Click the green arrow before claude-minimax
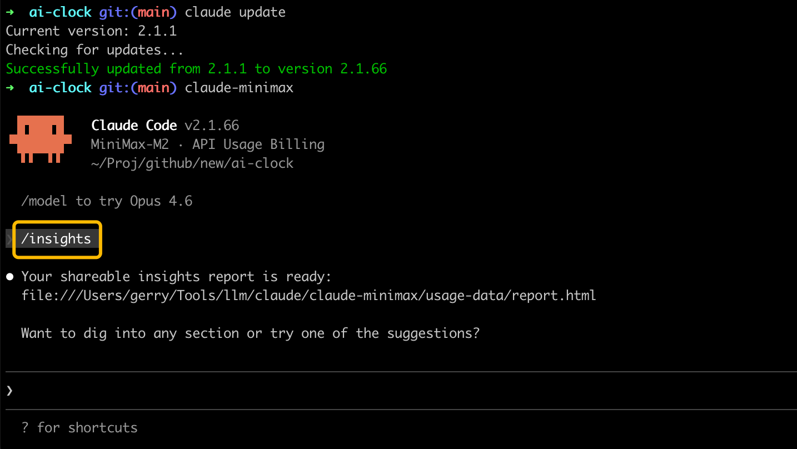The width and height of the screenshot is (797, 449). pyautogui.click(x=9, y=87)
